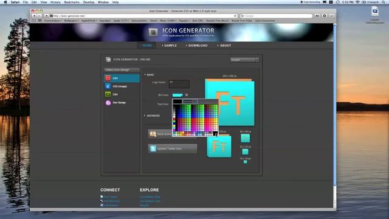Click the Stop Recording menu bar item
The width and height of the screenshot is (389, 219).
310,2
